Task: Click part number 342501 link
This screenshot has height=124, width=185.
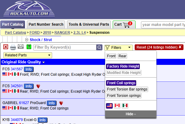Action: [x=17, y=86]
